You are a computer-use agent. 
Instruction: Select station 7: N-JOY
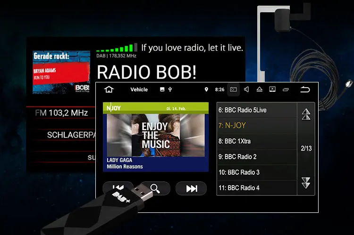(257, 125)
